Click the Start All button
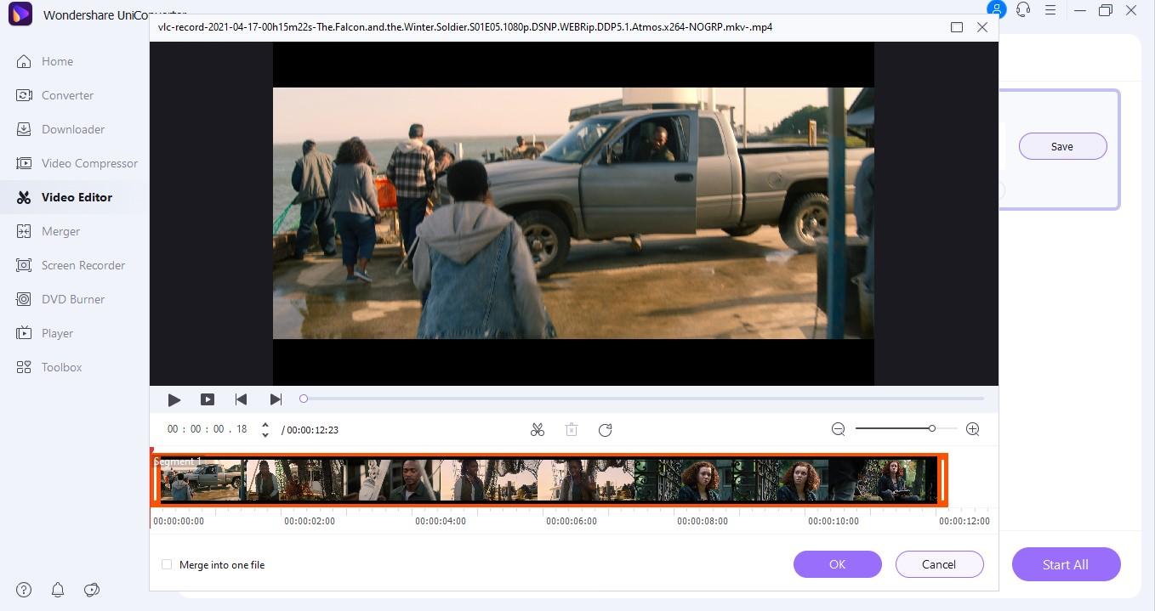The width and height of the screenshot is (1155, 611). 1066,564
